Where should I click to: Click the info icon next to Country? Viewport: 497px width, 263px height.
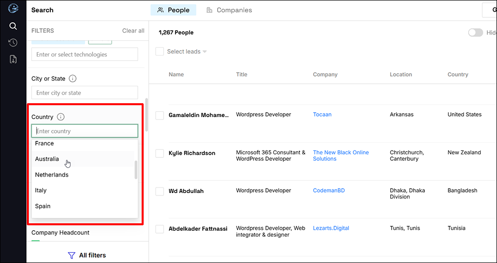[61, 117]
